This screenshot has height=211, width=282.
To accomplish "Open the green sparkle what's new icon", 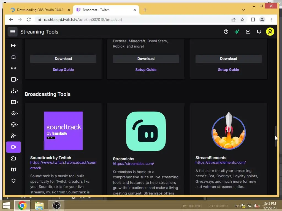I will pyautogui.click(x=237, y=32).
